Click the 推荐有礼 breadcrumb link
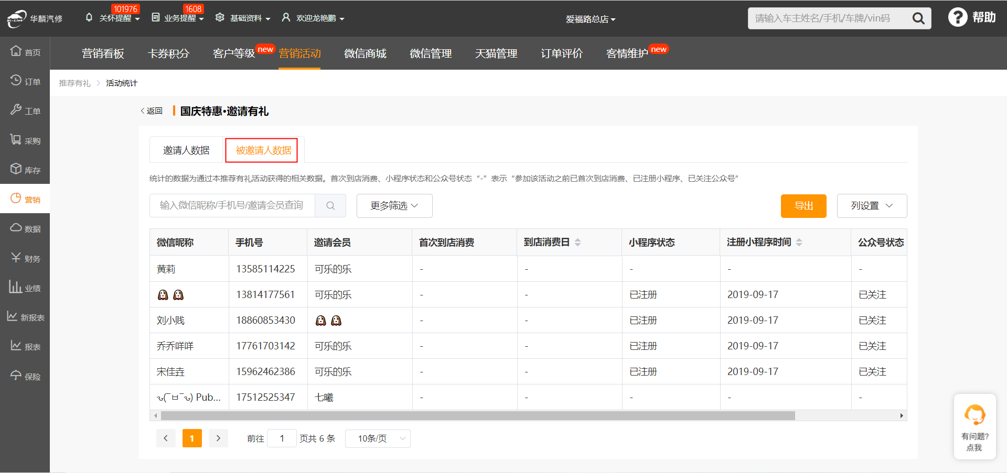 click(74, 83)
